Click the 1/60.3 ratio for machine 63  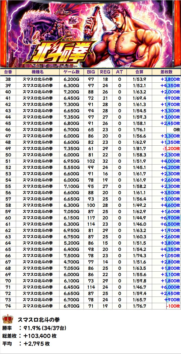click(139, 237)
